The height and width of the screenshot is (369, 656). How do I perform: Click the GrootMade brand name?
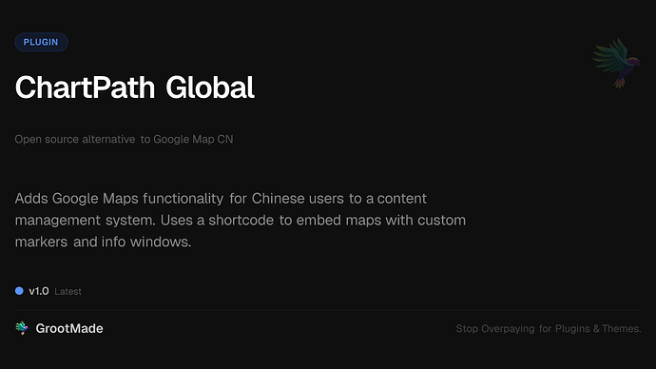point(69,328)
